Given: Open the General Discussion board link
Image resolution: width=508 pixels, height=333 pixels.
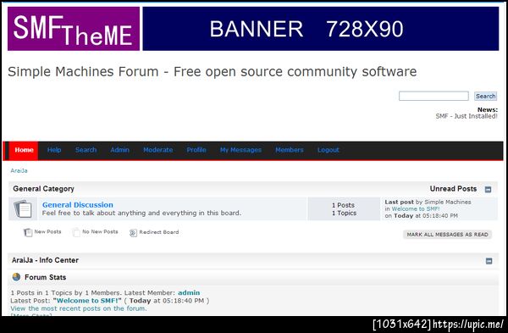Looking at the screenshot, I should (78, 205).
